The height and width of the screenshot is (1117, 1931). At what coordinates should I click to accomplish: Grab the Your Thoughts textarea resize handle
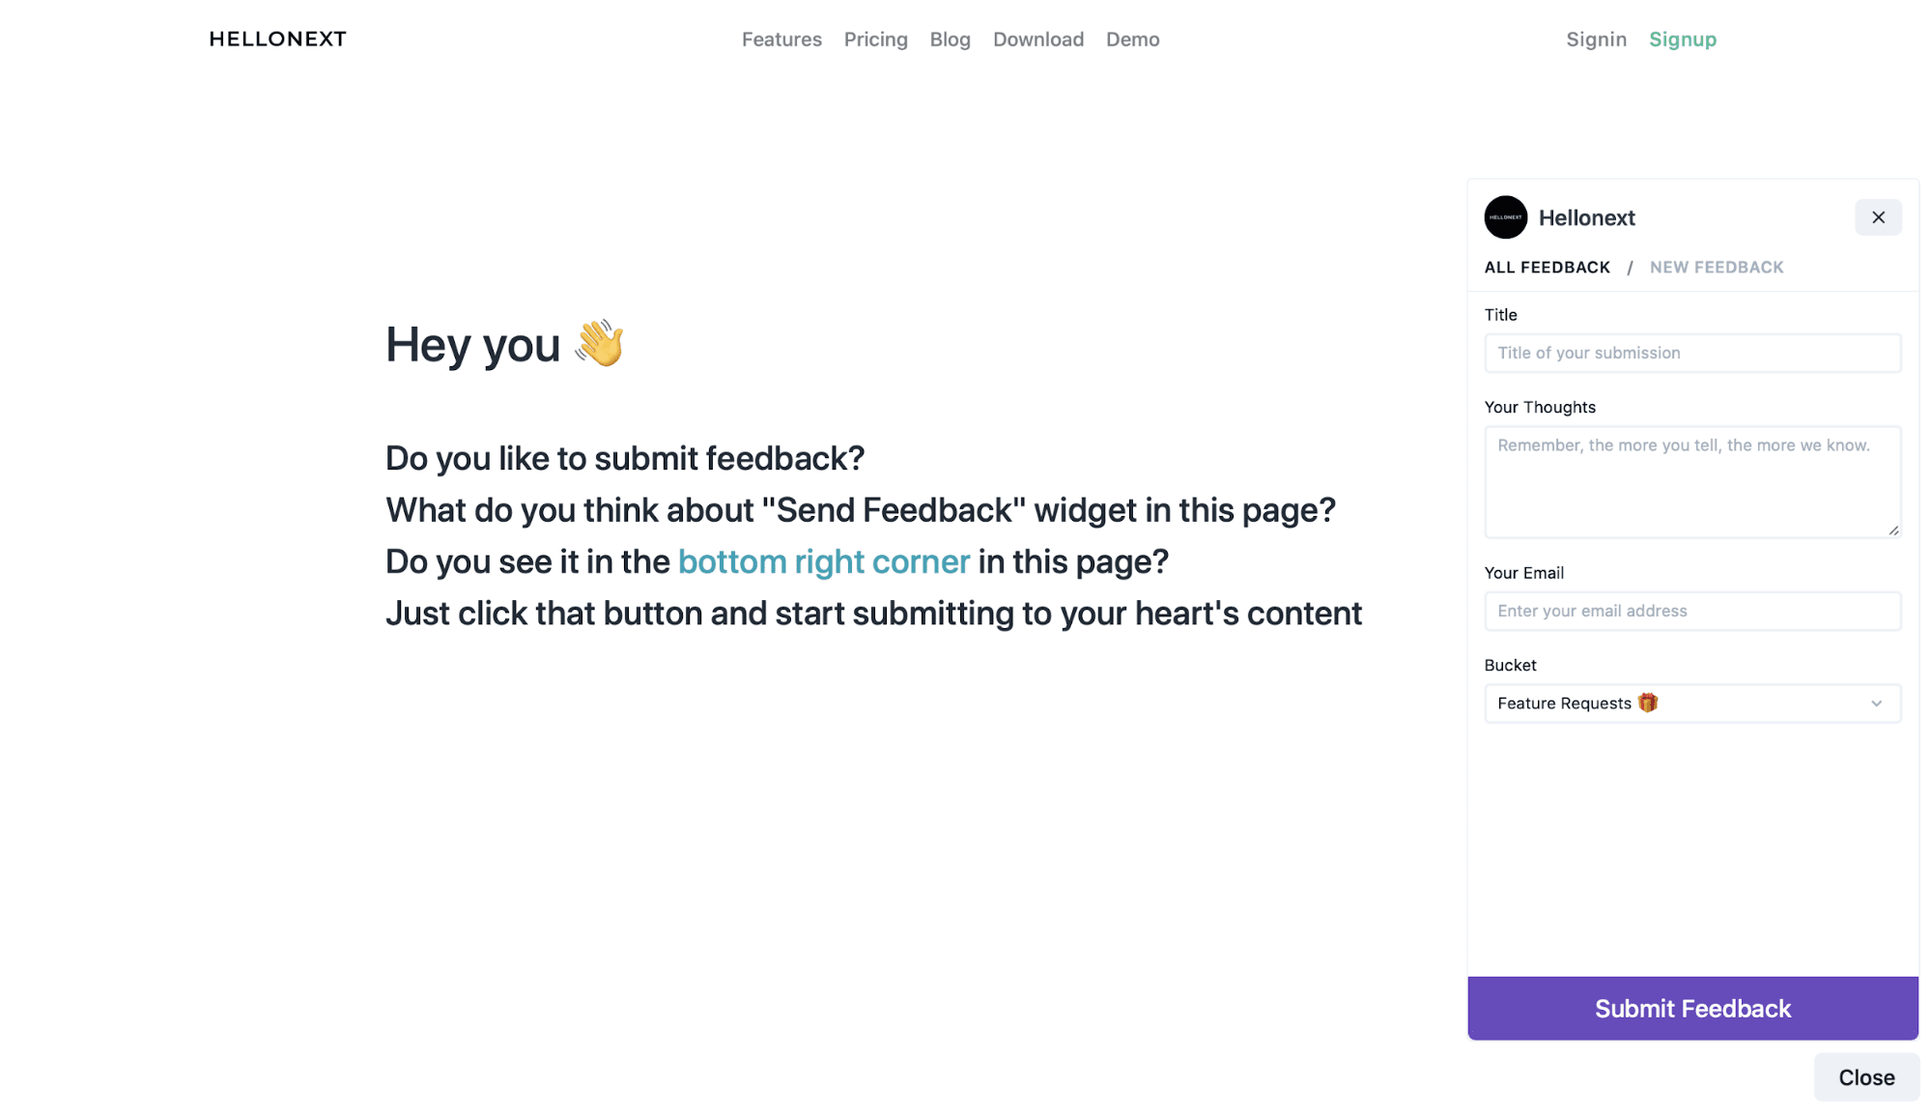click(1892, 530)
